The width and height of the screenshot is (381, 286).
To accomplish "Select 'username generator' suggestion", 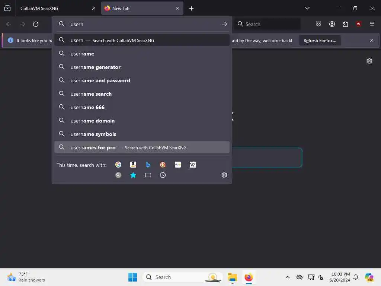I will point(142,67).
